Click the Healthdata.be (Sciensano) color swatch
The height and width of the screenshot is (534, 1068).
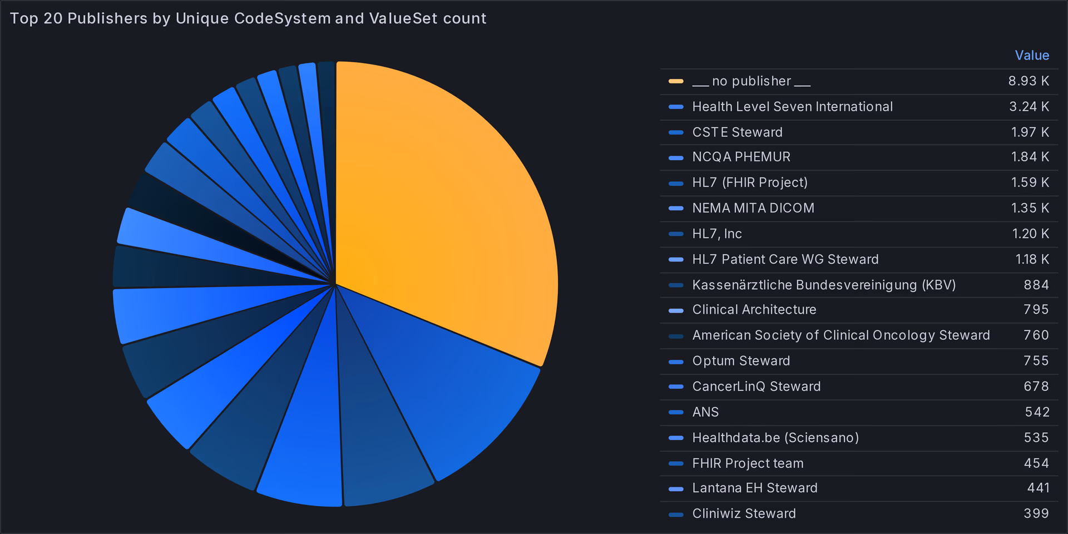[x=676, y=438]
